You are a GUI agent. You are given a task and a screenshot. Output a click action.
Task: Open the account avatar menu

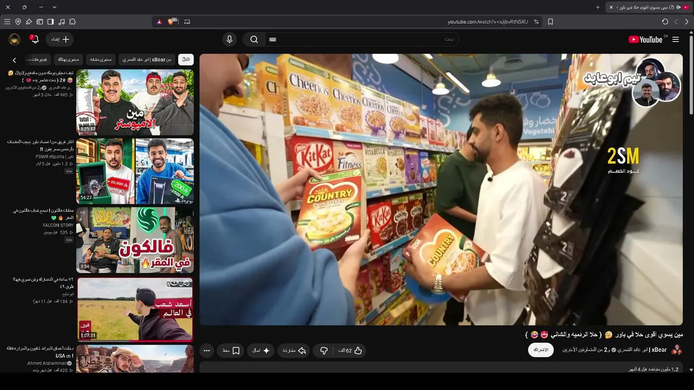tap(15, 40)
